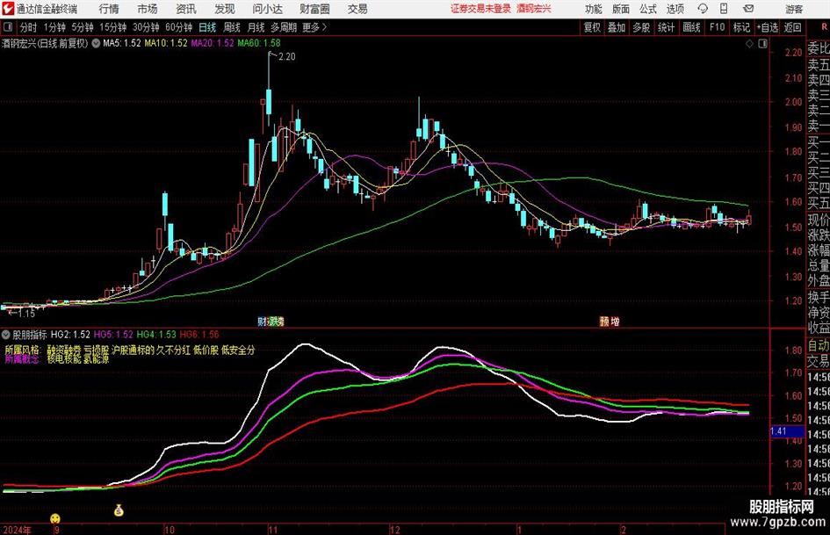Open the mobile phone icon
This screenshot has width=830, height=535.
tap(724, 9)
